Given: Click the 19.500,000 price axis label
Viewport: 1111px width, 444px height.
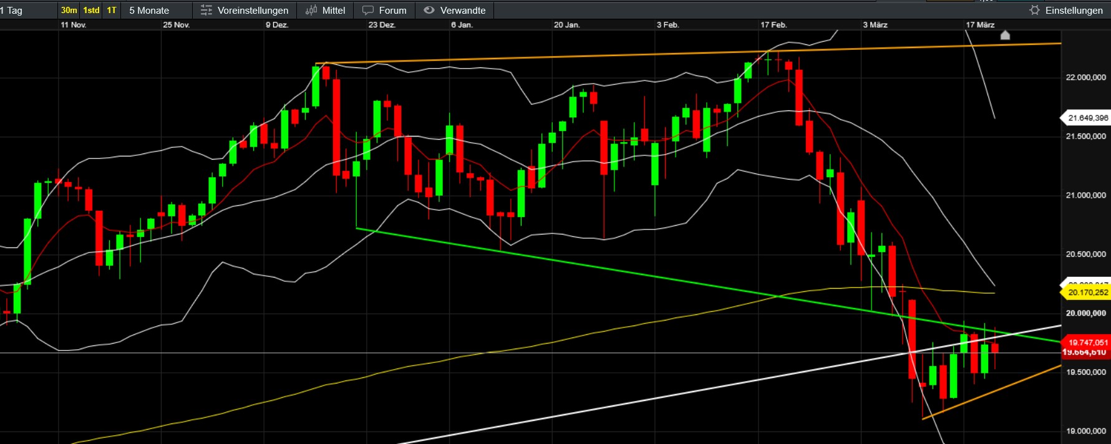Looking at the screenshot, I should (x=1086, y=372).
